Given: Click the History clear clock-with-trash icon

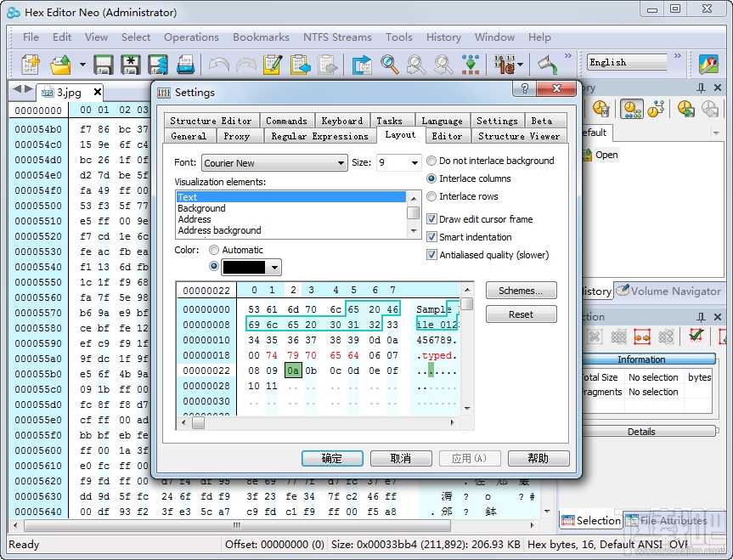Looking at the screenshot, I should point(601,109).
